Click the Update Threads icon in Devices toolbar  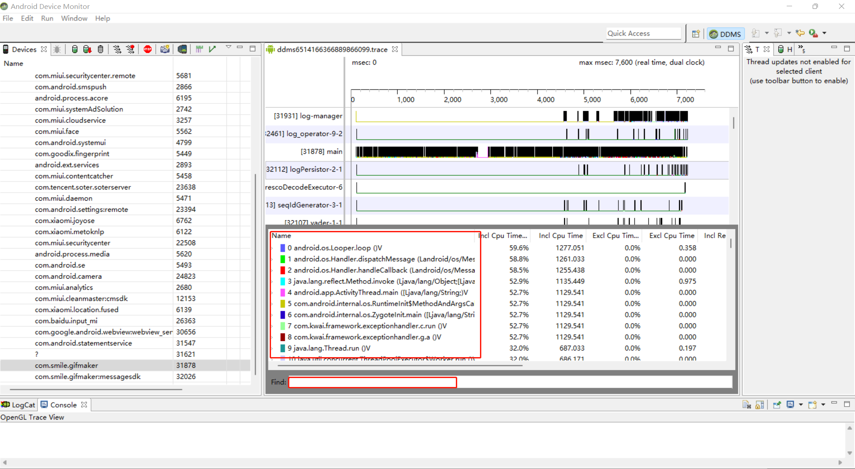117,49
